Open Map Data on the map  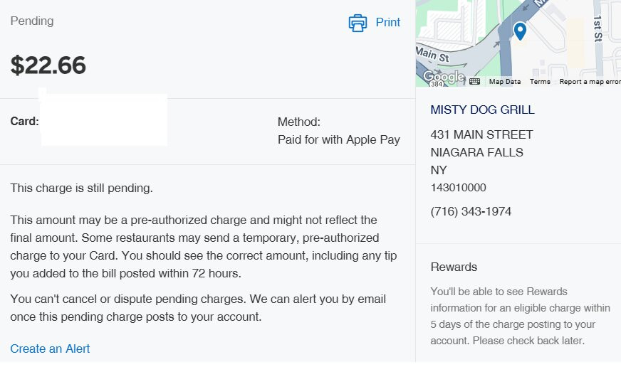504,82
